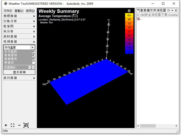This screenshot has height=135, width=181.
Task: Open the parent folder up icon
Action: coord(138,19)
